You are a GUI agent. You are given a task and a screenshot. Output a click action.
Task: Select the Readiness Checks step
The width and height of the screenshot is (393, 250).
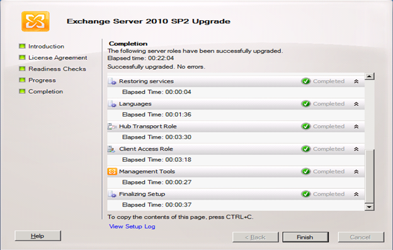(x=57, y=69)
